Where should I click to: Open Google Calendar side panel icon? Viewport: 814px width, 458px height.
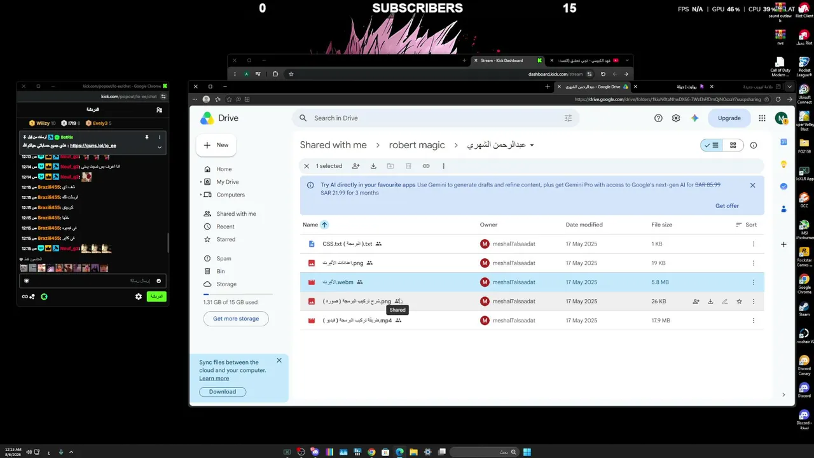click(783, 142)
